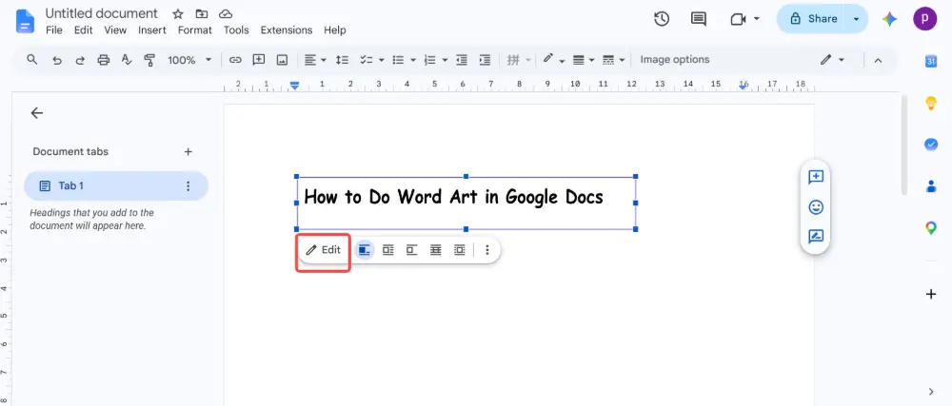Open the comments history icon
952x406 pixels.
[x=698, y=19]
